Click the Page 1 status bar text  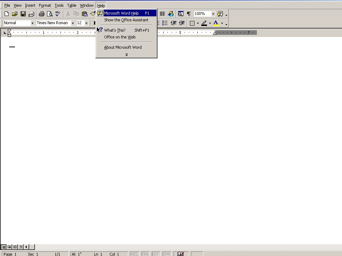[10, 254]
